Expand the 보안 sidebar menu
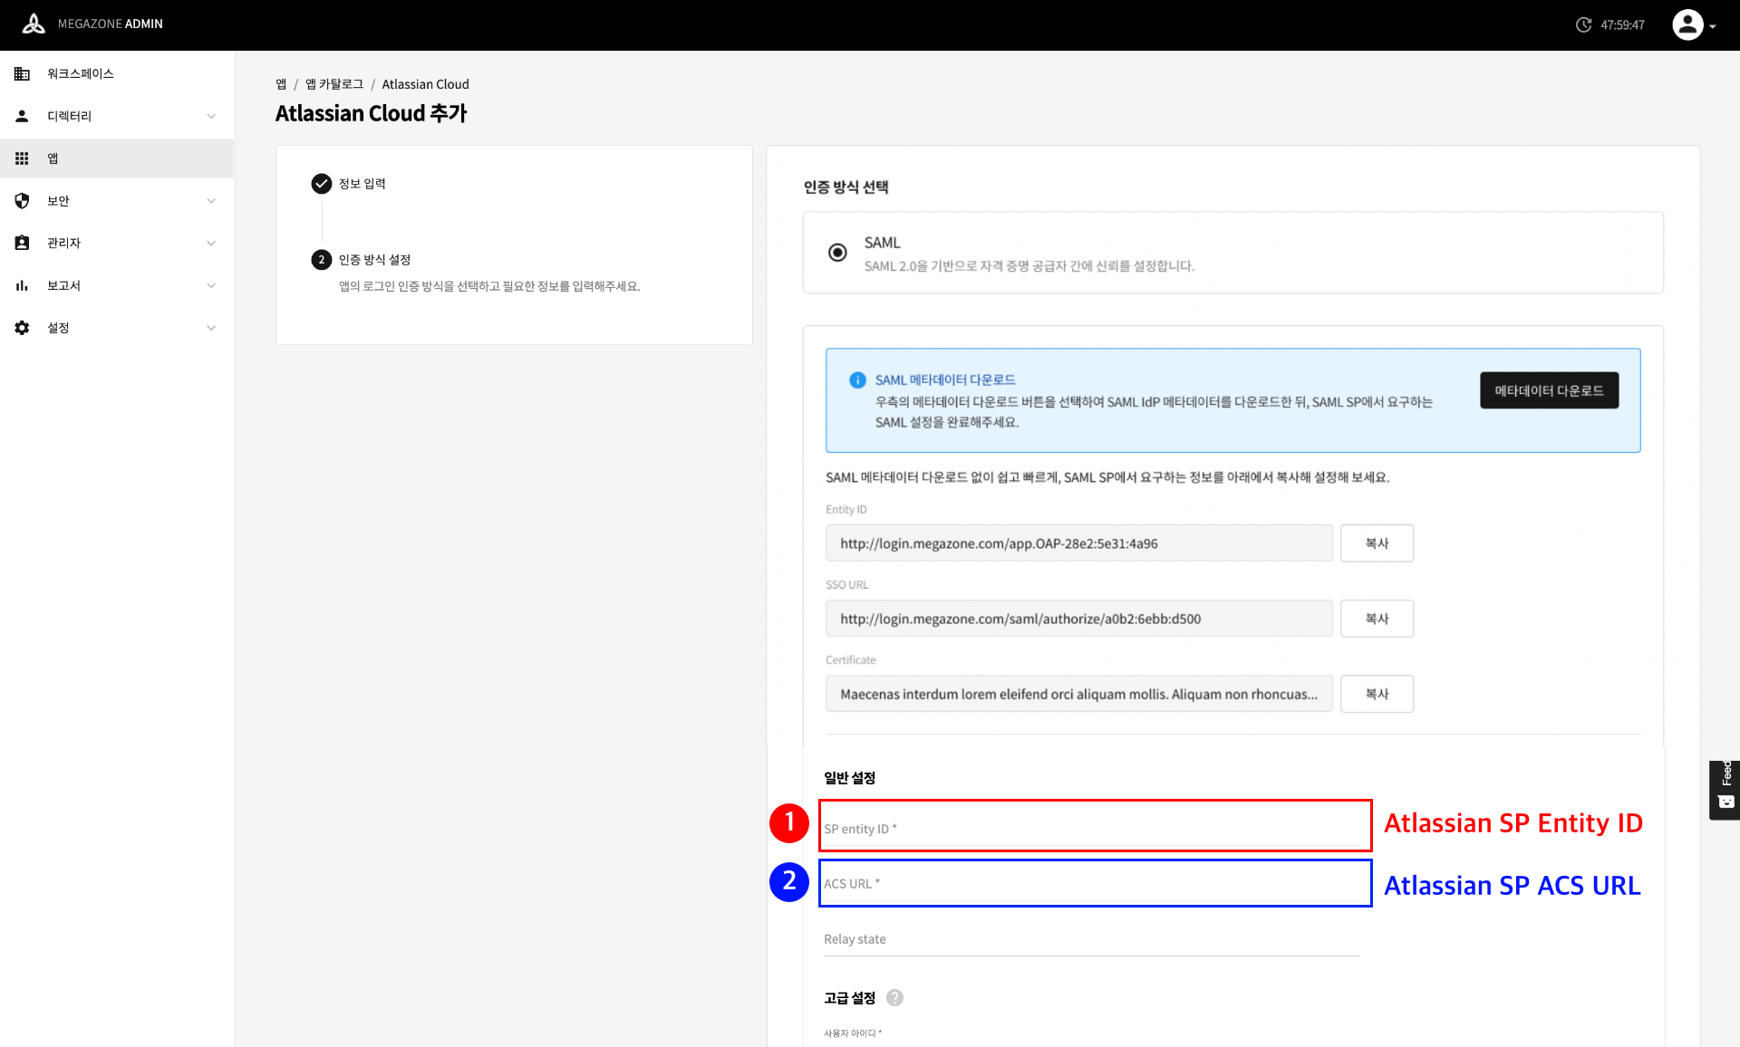This screenshot has width=1740, height=1047. point(211,201)
